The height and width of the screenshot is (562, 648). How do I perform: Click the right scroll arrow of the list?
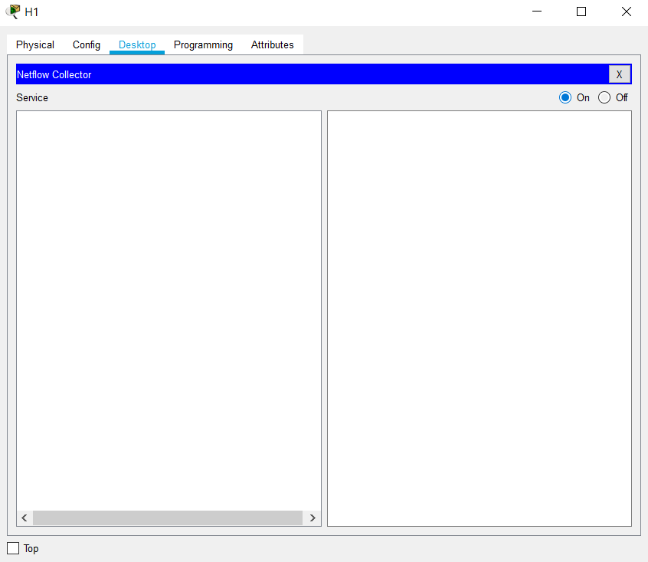(x=313, y=518)
